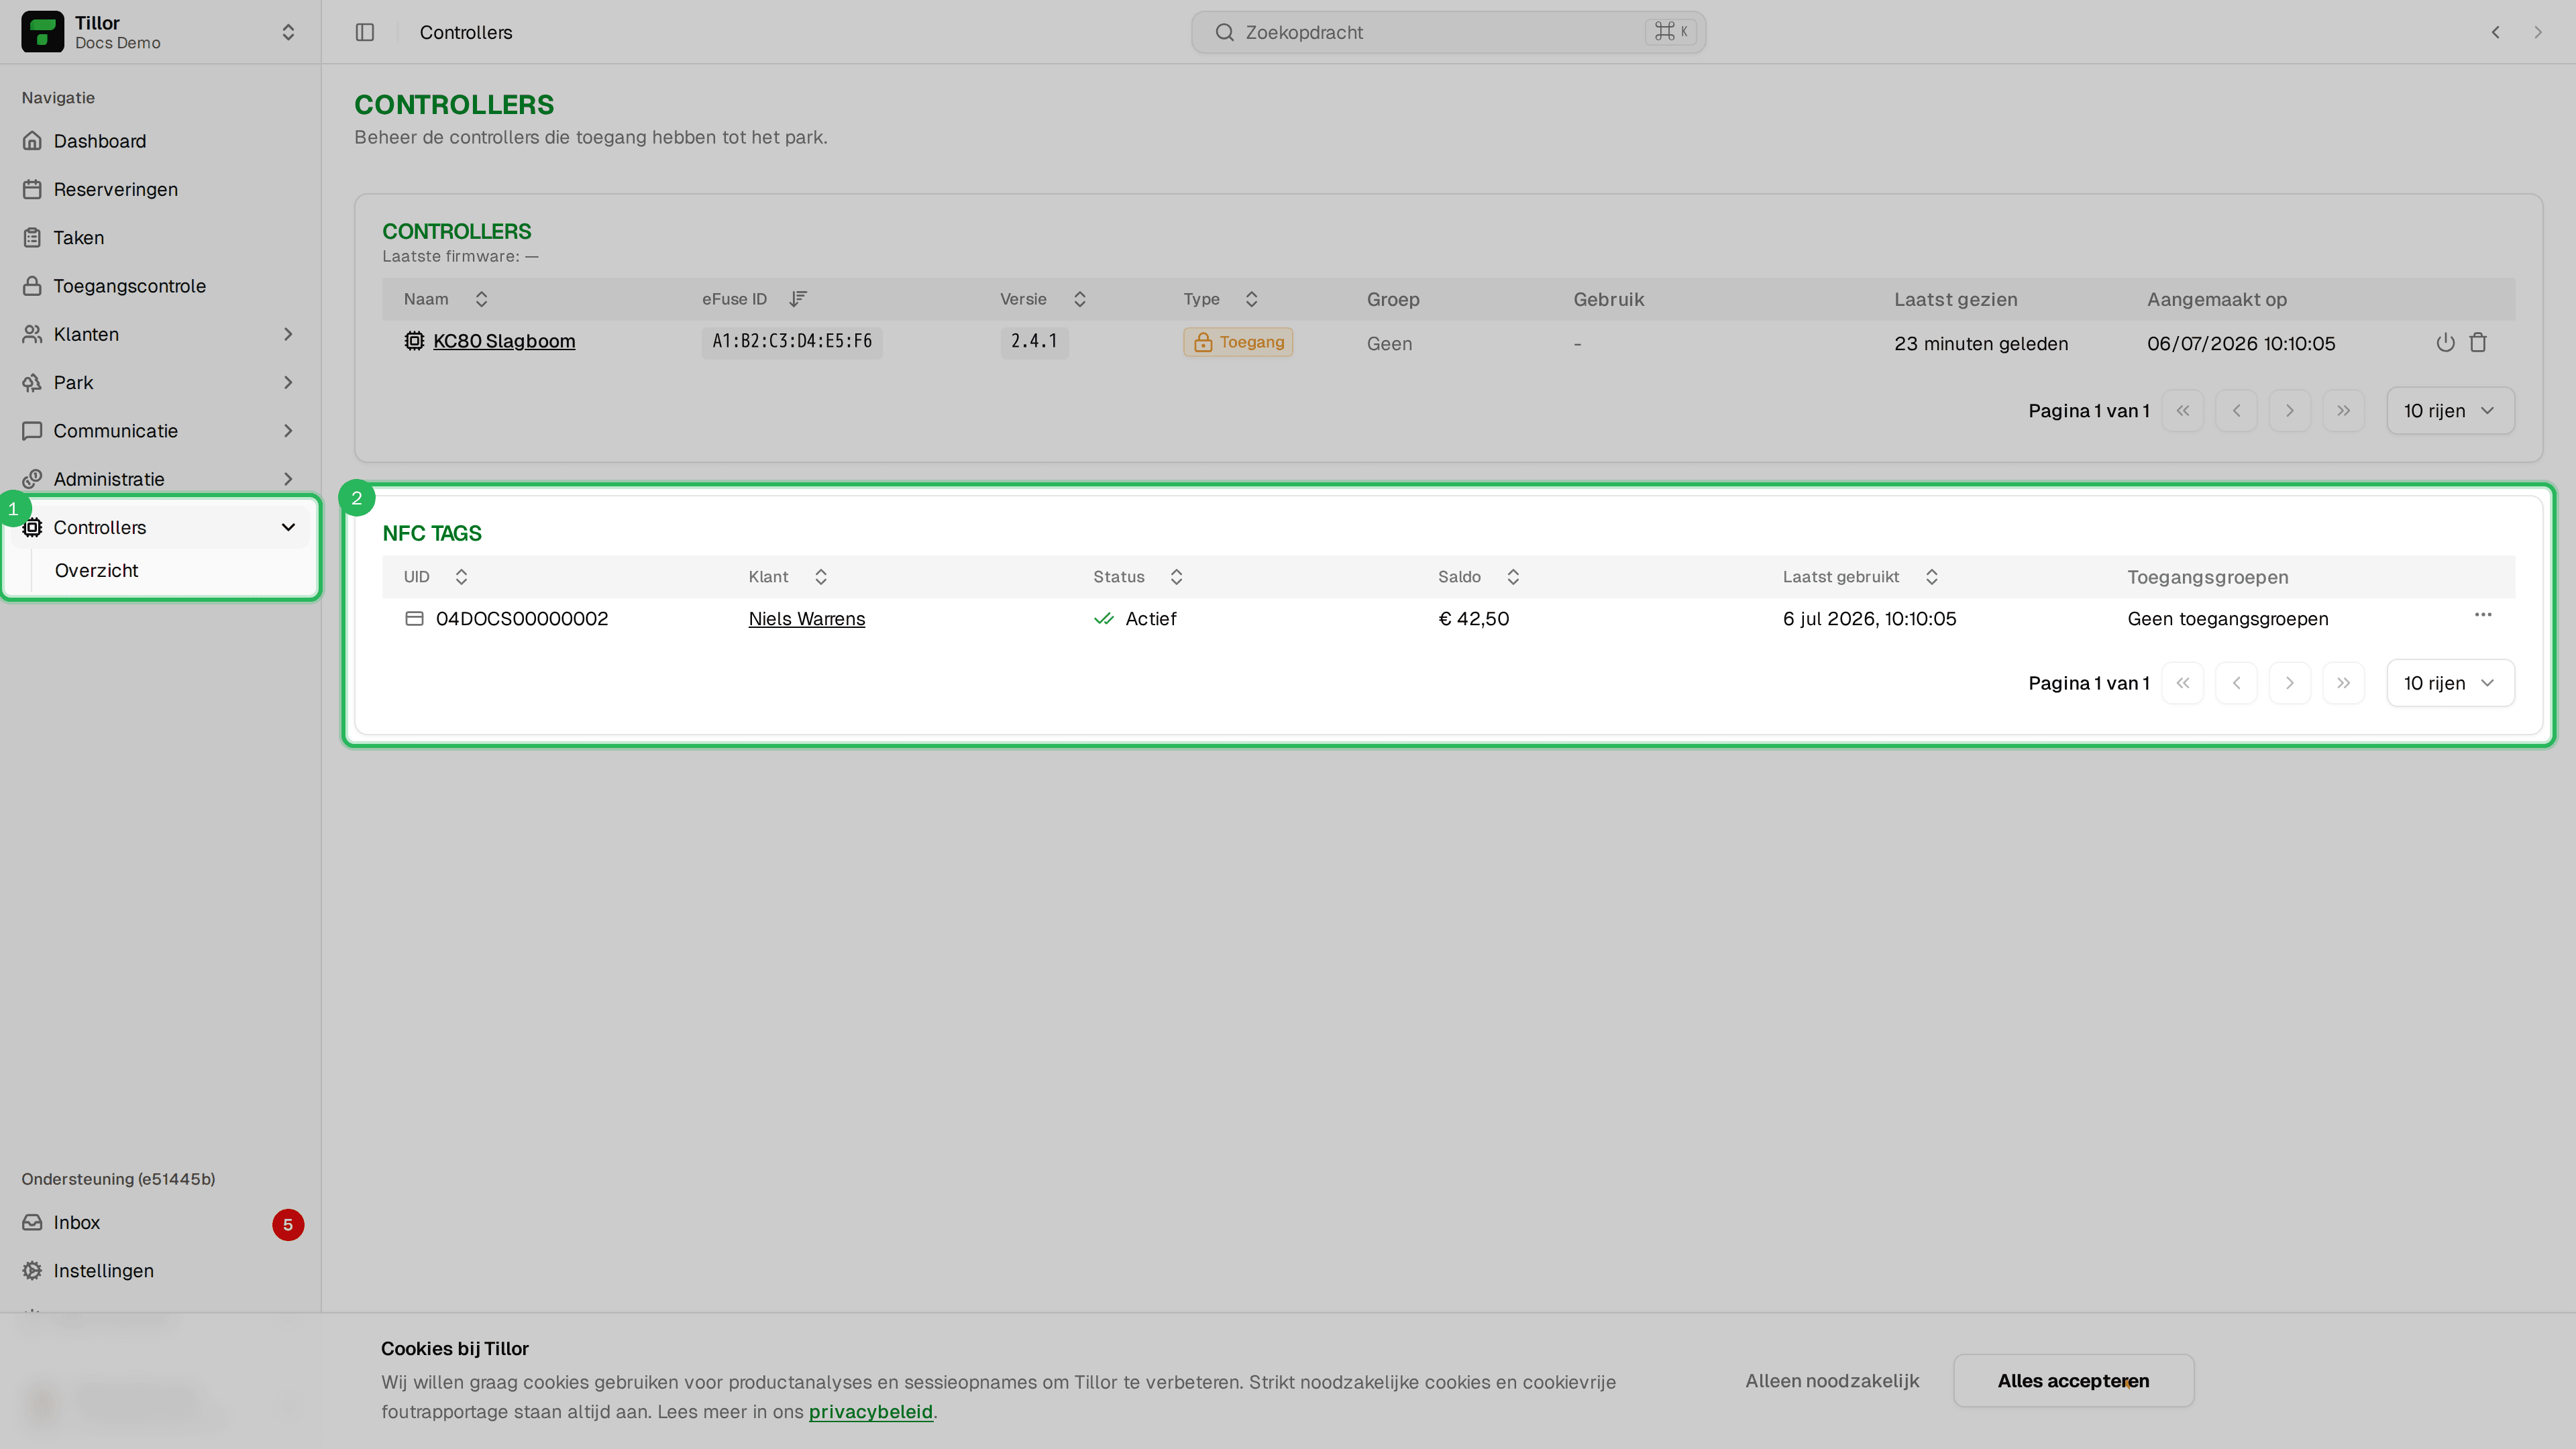Go to first page of controllers table

coord(2183,411)
